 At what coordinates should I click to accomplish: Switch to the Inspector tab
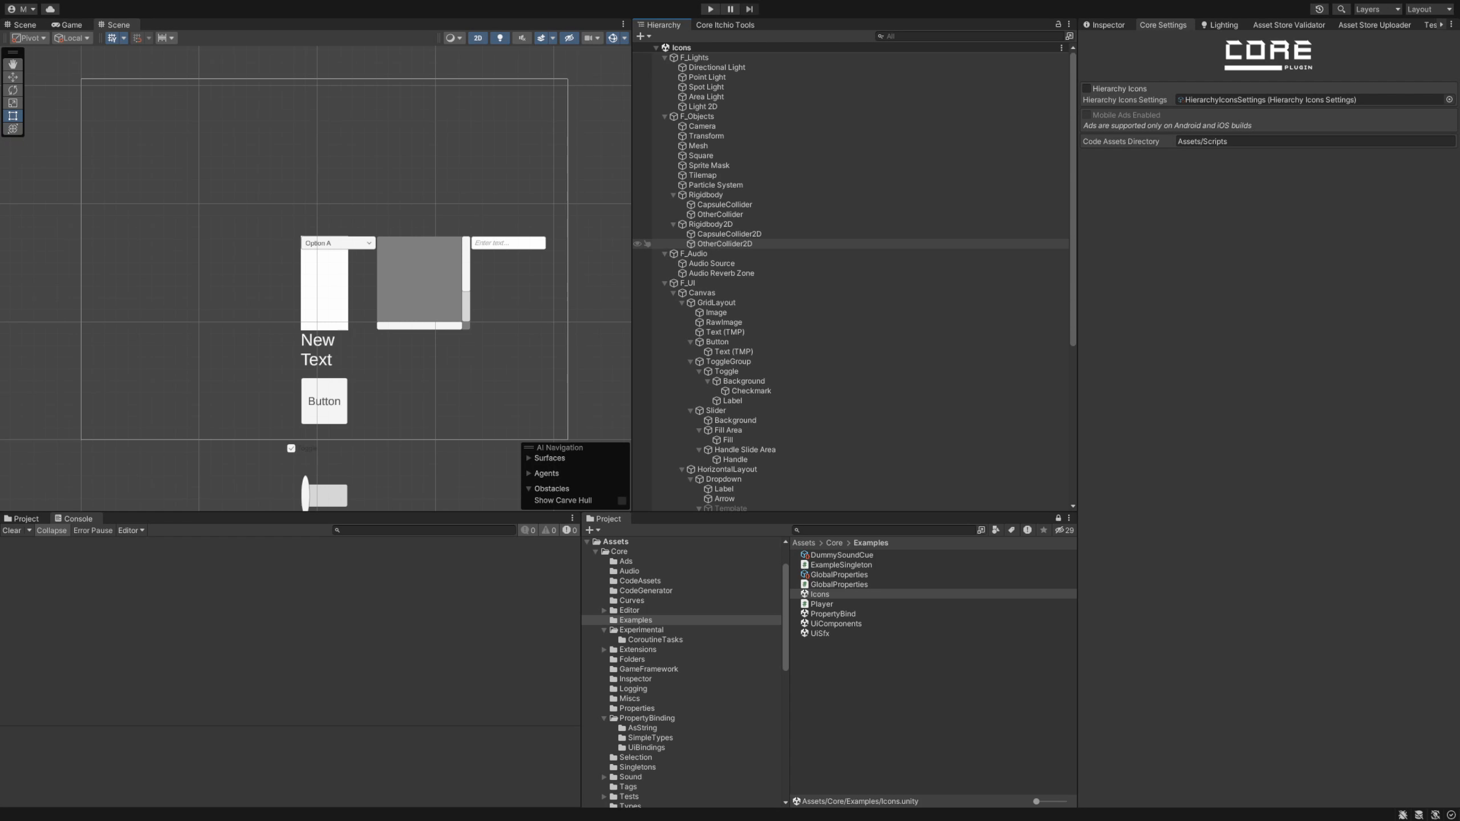[1104, 25]
